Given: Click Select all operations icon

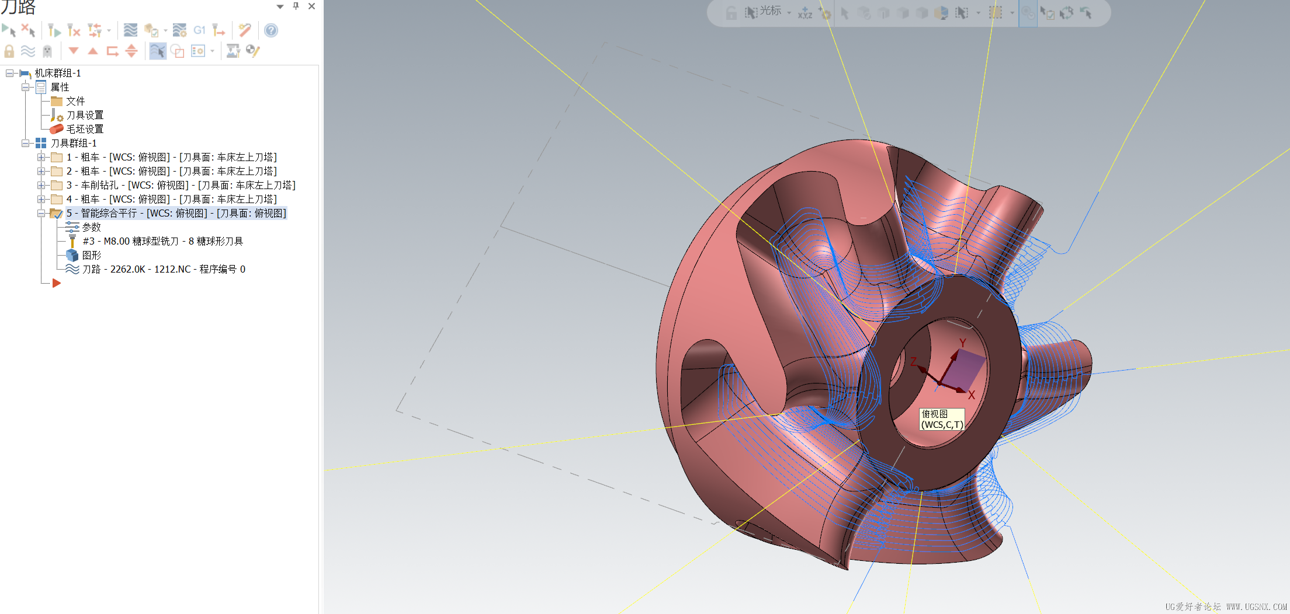Looking at the screenshot, I should [9, 30].
